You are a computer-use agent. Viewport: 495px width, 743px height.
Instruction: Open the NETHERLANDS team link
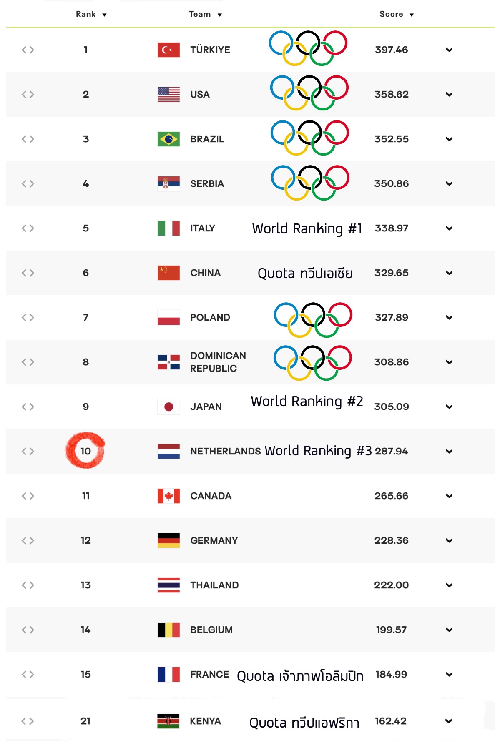point(226,451)
